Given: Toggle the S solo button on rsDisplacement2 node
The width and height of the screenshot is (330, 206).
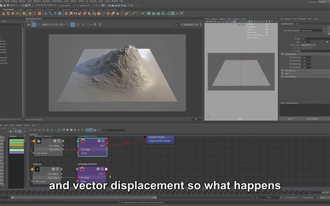Looking at the screenshot, I should point(98,169).
